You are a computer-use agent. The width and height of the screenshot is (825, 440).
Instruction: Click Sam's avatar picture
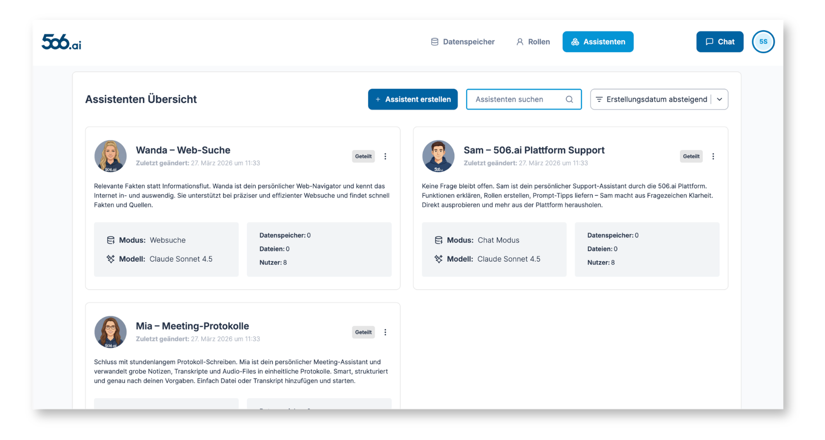click(438, 156)
